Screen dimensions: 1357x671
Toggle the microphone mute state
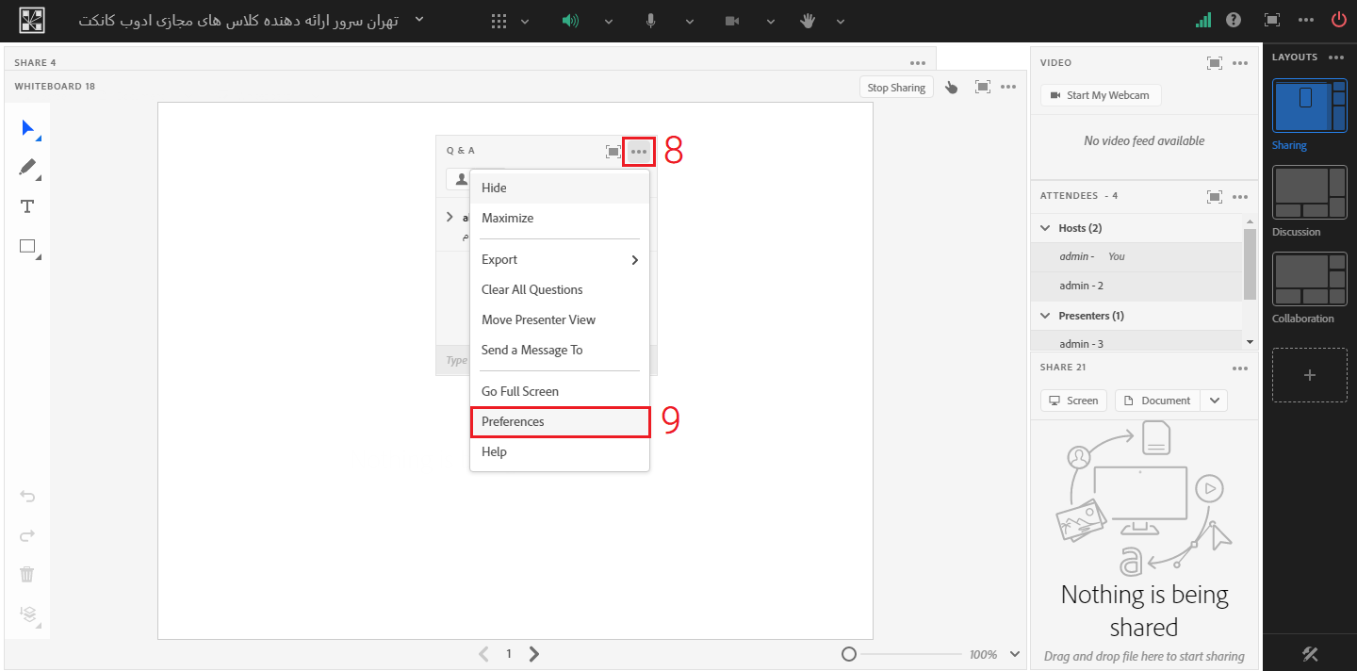[650, 21]
